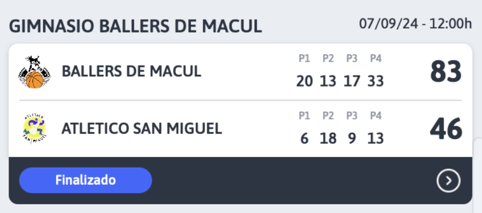
Task: Click Ballers de Macul final score 83
Action: point(446,72)
